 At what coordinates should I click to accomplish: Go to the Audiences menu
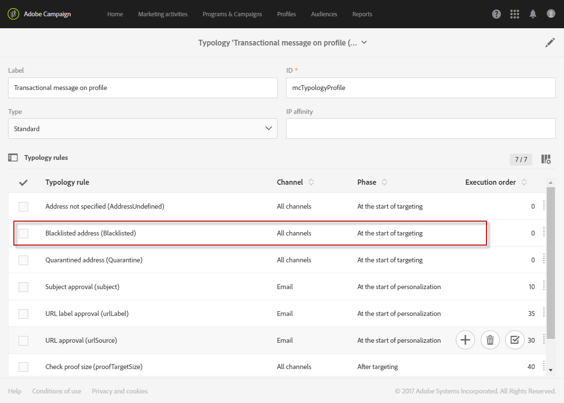click(324, 14)
